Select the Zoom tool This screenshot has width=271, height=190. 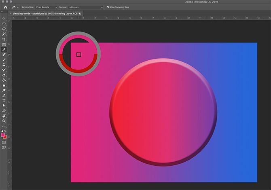pyautogui.click(x=4, y=121)
